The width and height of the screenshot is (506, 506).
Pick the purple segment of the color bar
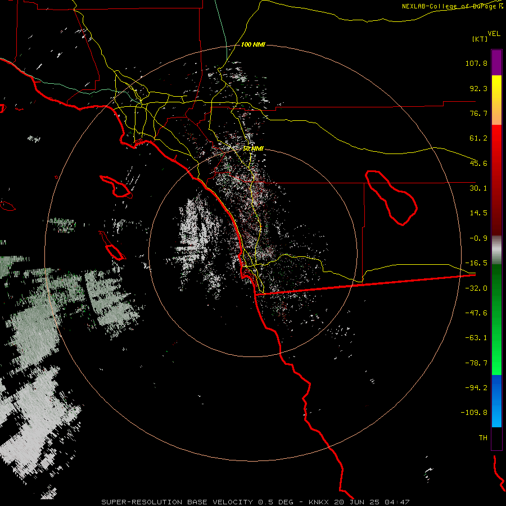(496, 62)
